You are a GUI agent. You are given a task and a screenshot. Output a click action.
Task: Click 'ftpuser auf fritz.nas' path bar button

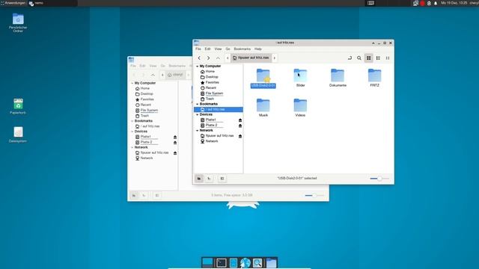251,58
